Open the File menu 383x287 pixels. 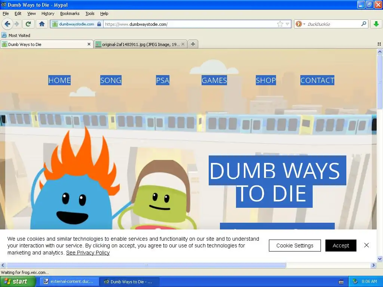[x=6, y=13]
